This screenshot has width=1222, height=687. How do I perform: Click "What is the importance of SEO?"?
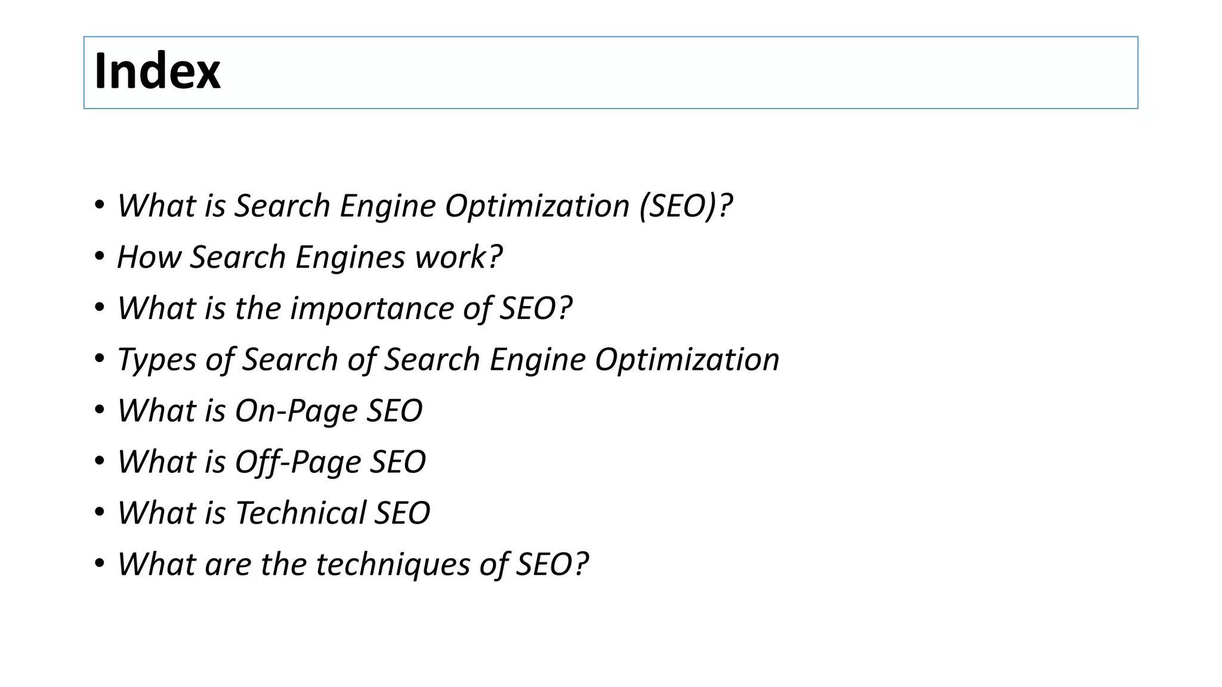344,309
